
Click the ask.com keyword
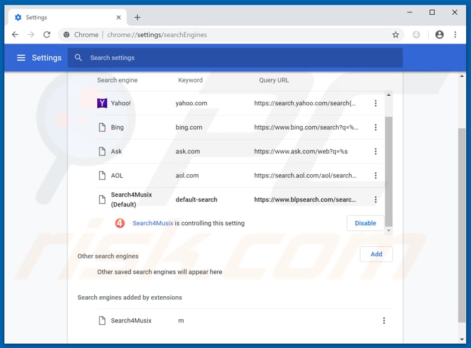pyautogui.click(x=188, y=151)
